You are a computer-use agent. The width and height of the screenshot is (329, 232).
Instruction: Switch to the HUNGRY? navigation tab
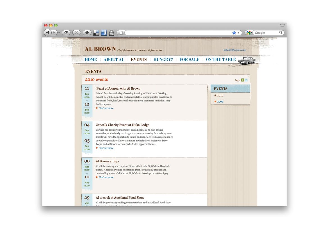163,60
